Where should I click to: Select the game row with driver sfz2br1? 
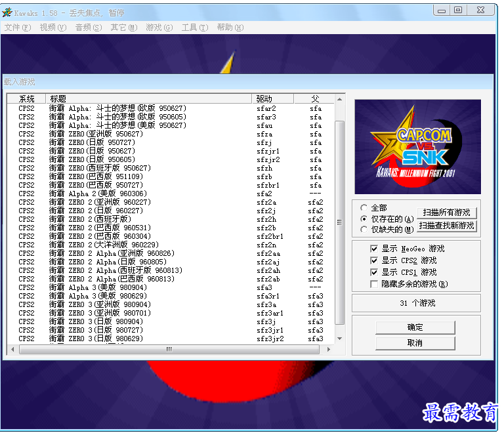click(171, 236)
